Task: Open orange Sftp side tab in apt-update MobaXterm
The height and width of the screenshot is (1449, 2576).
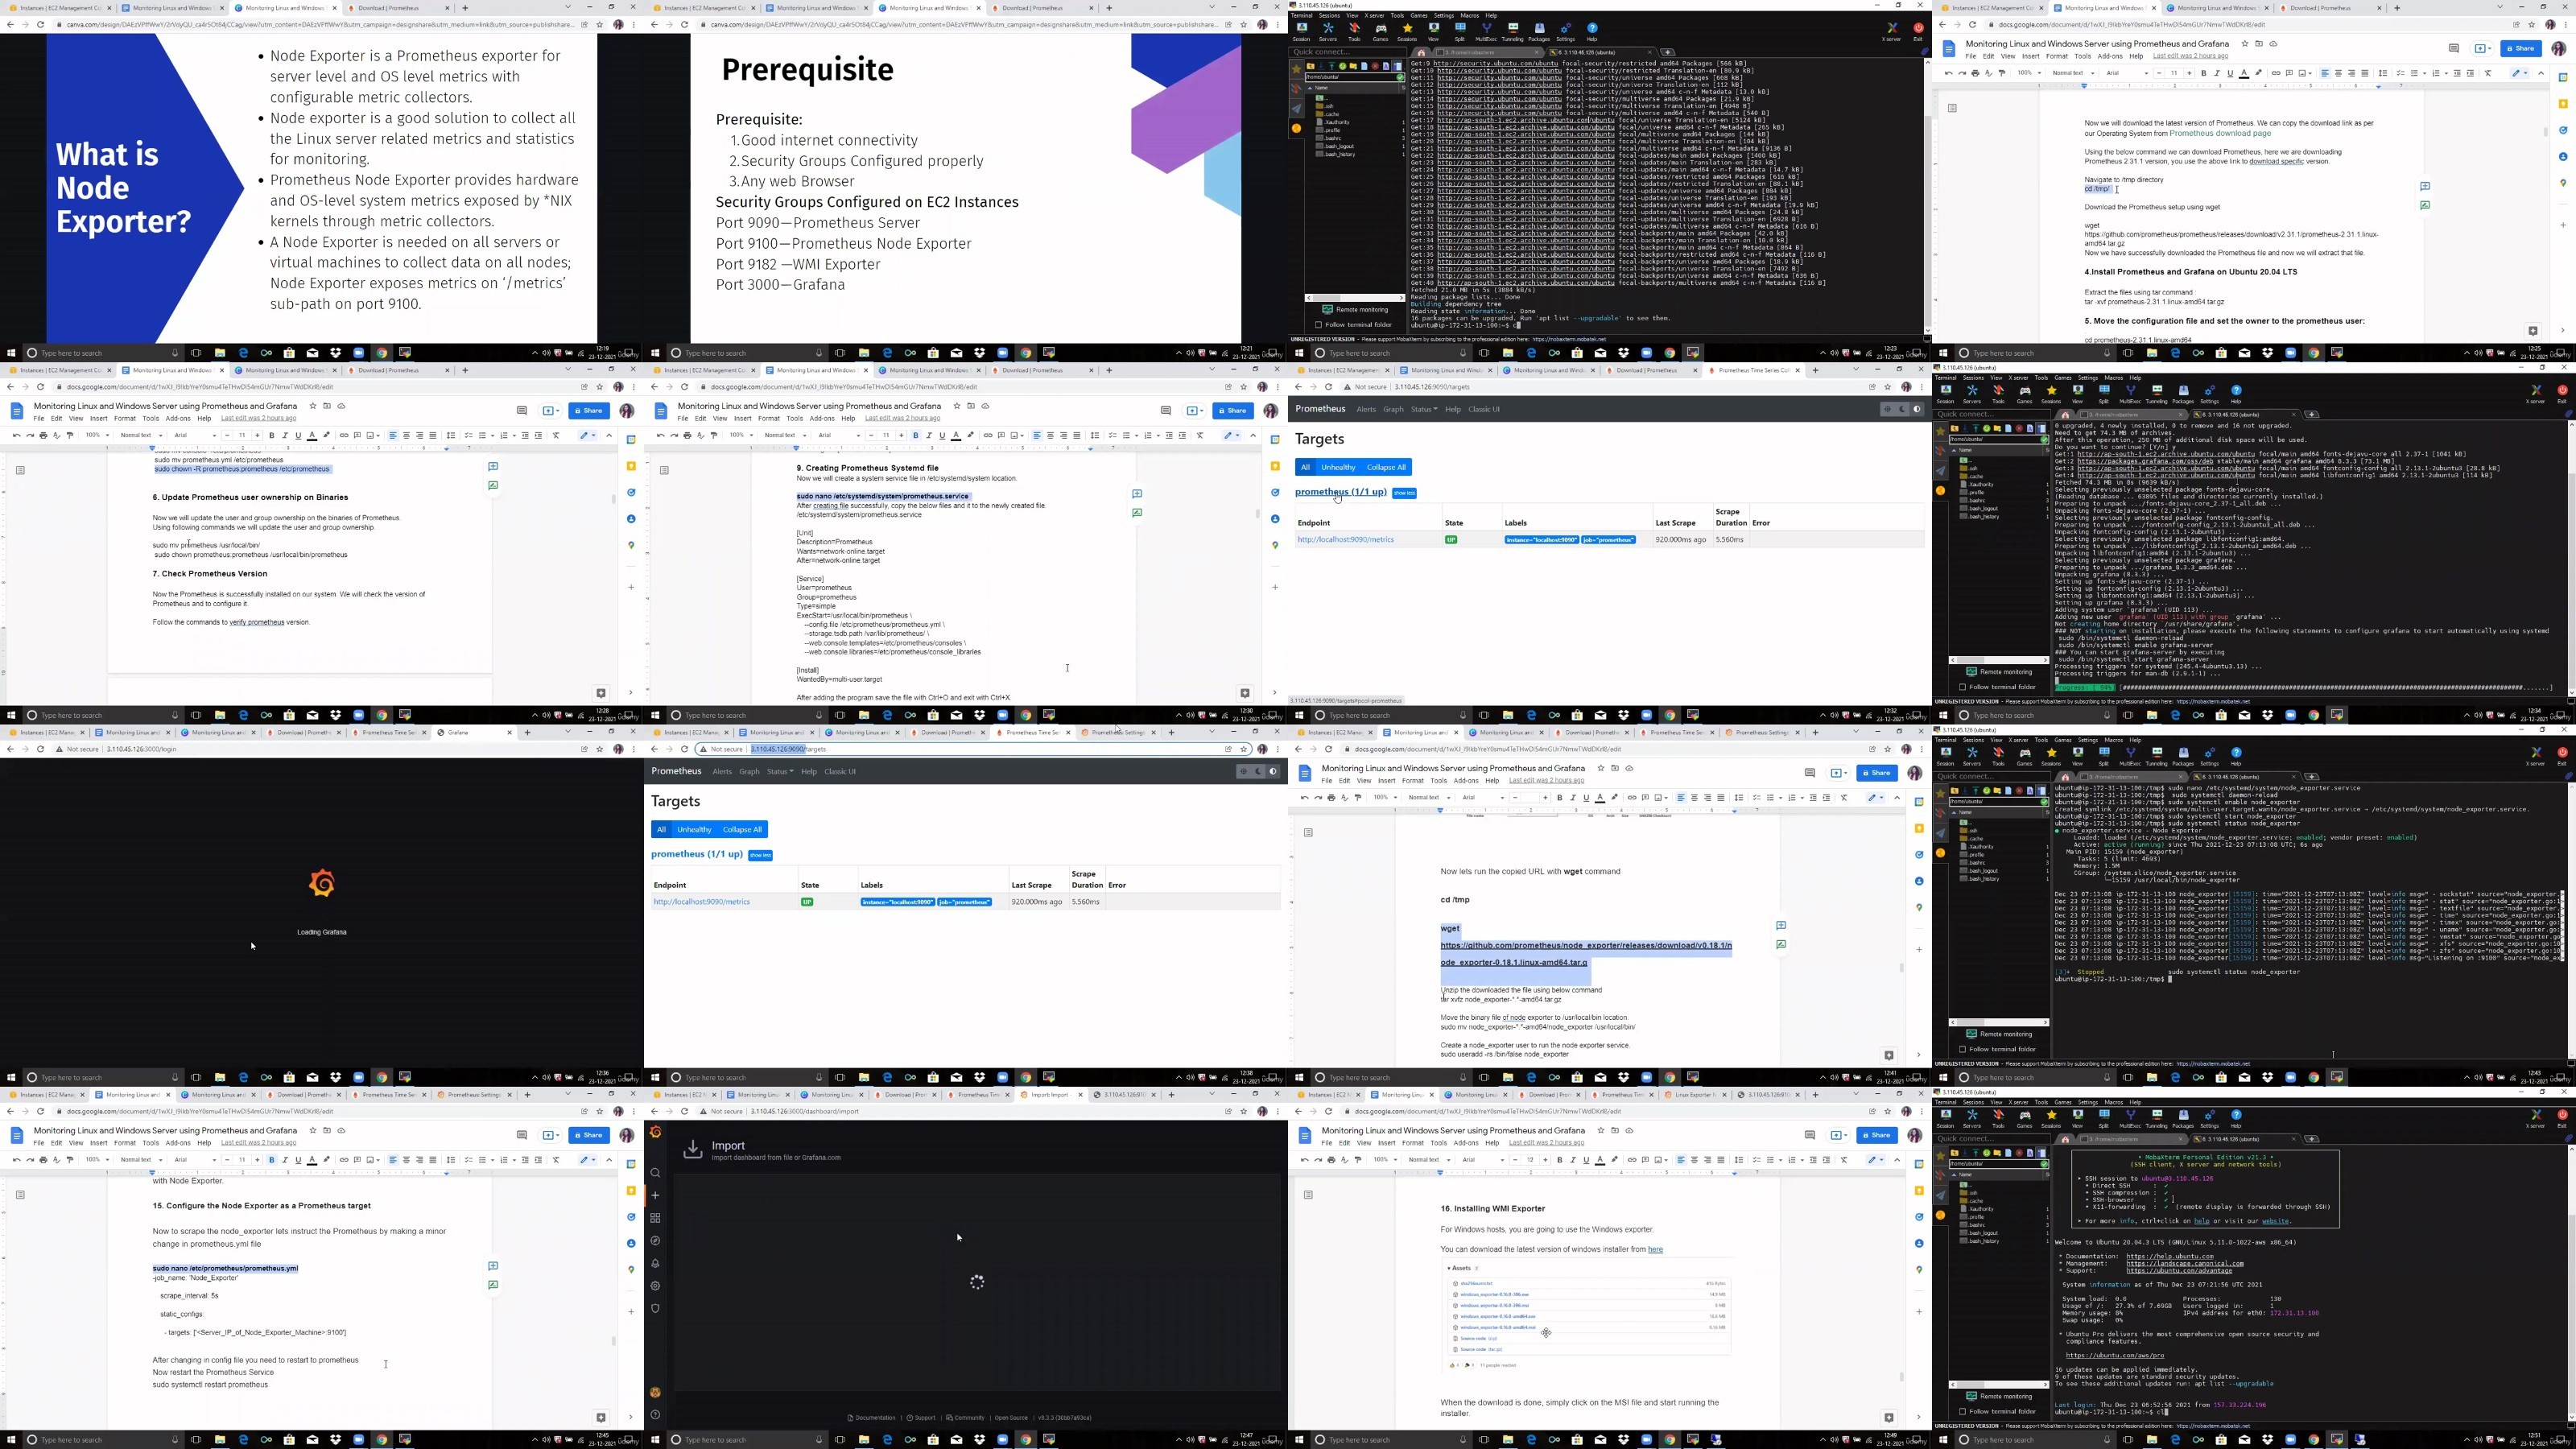Action: click(1297, 128)
